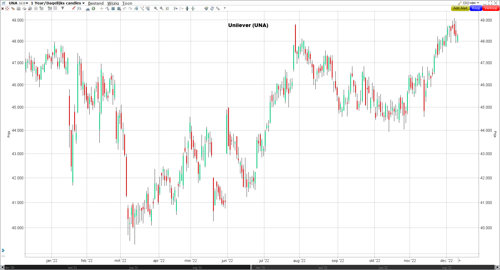500x270 pixels.
Task: Select the crosshair plus cursor tool
Action: 102,8
